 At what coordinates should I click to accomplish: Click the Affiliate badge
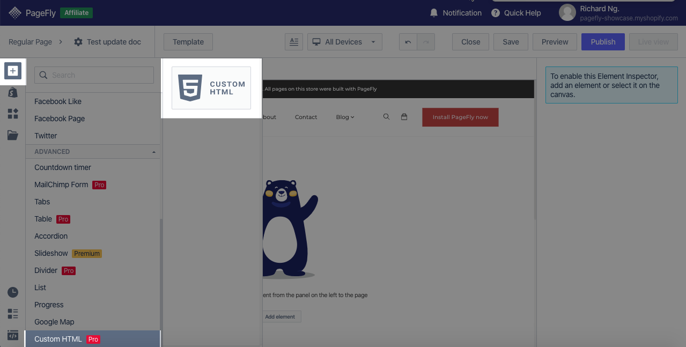tap(77, 13)
